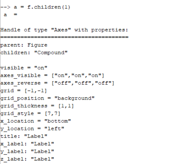Click the 'grid = [-1,-1]' line
The width and height of the screenshot is (194, 164).
[x=24, y=91]
